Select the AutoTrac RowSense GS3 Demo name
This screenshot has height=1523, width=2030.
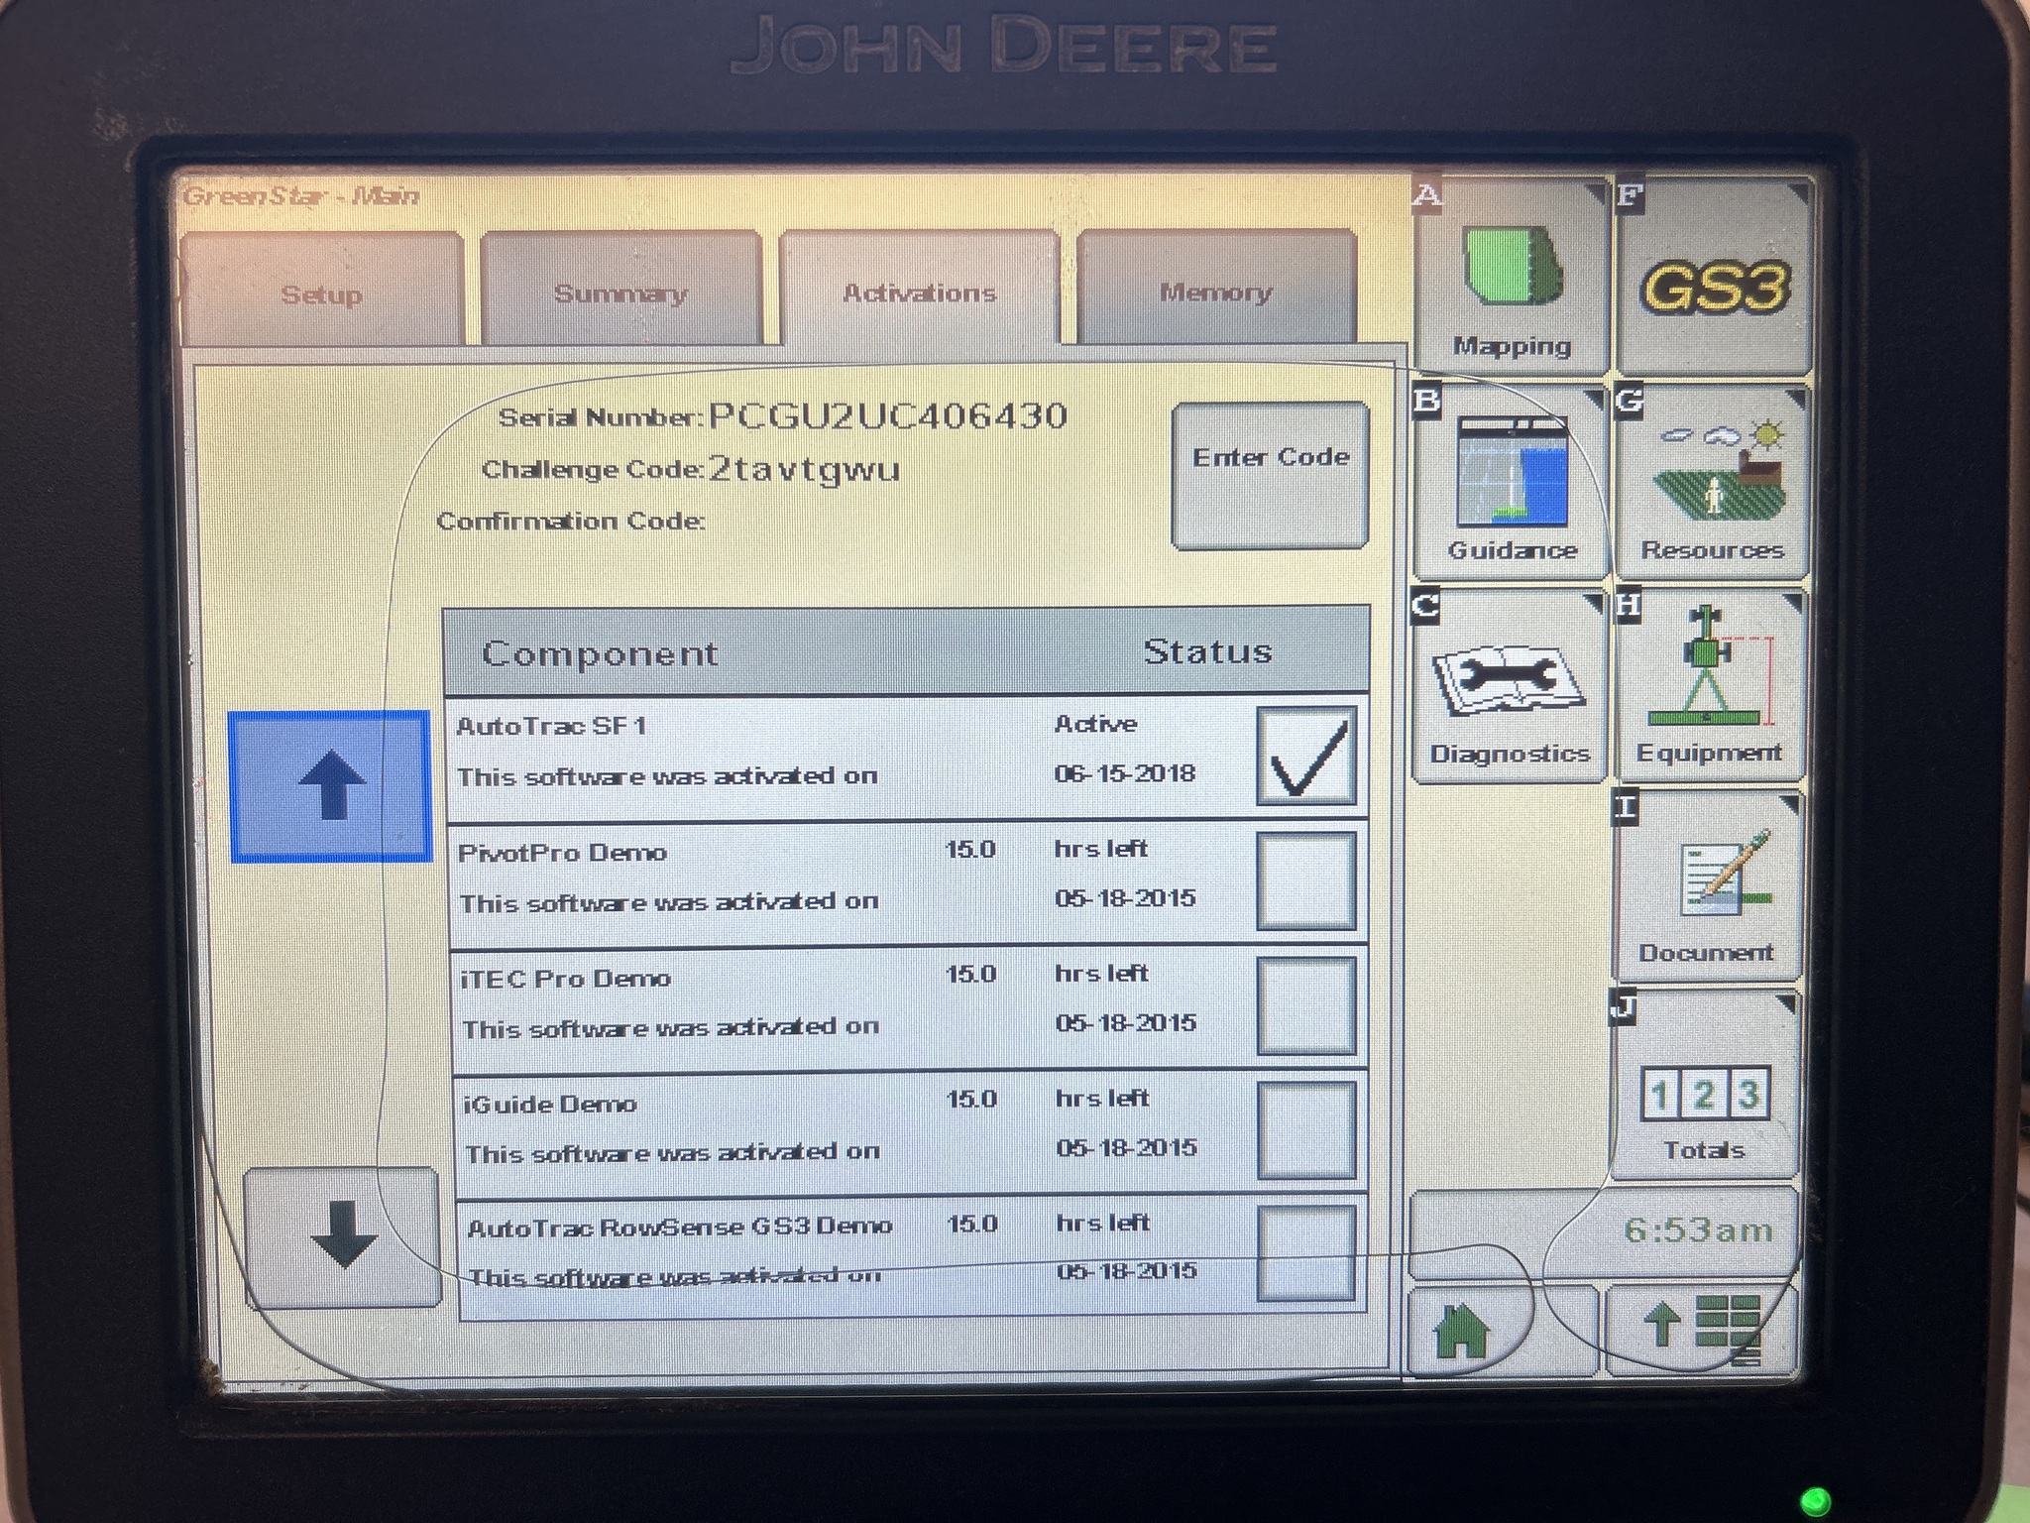[680, 1228]
